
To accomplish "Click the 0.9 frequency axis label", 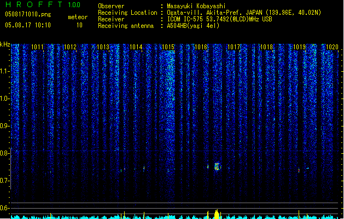I will pos(4,126).
